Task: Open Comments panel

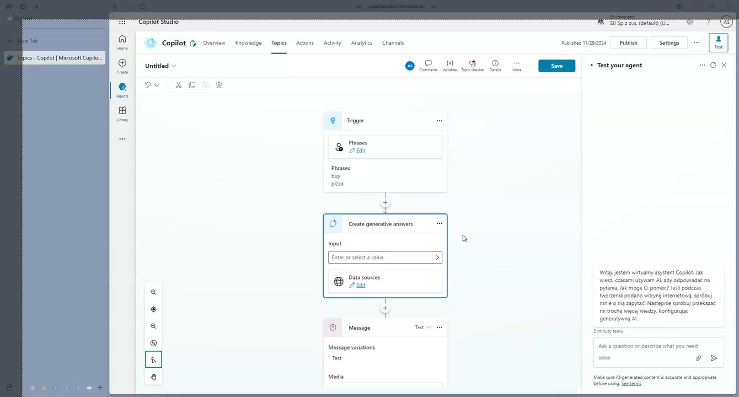Action: tap(428, 66)
